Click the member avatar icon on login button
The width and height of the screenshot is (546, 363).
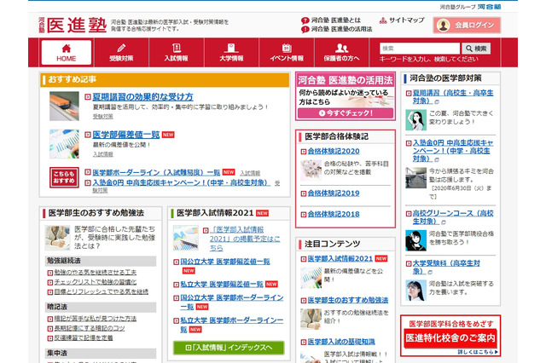(x=444, y=25)
